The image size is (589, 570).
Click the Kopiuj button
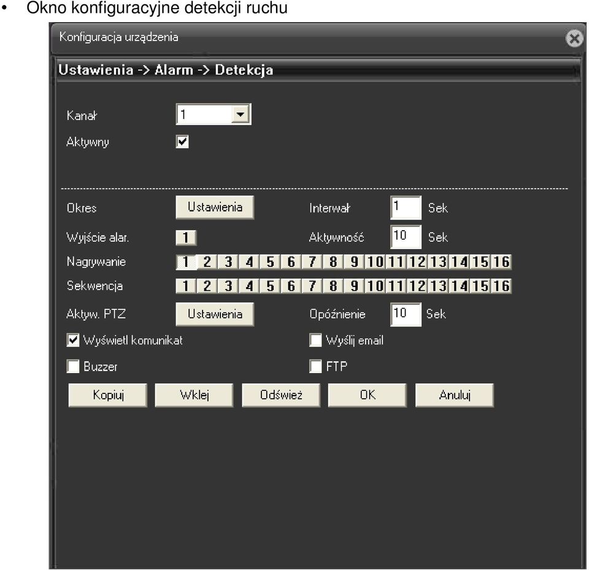coord(108,395)
